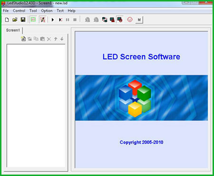Close the LedStudio window

206,2
